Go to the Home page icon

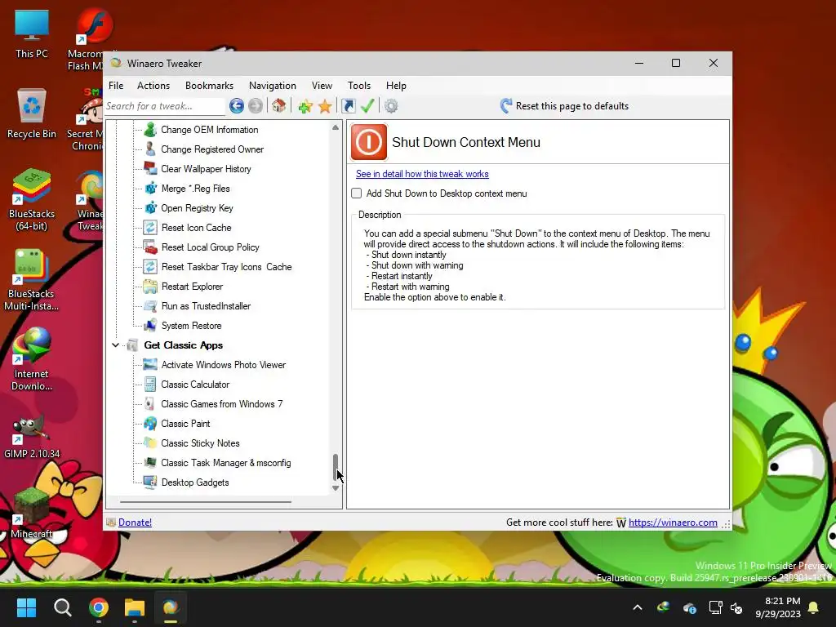tap(279, 105)
